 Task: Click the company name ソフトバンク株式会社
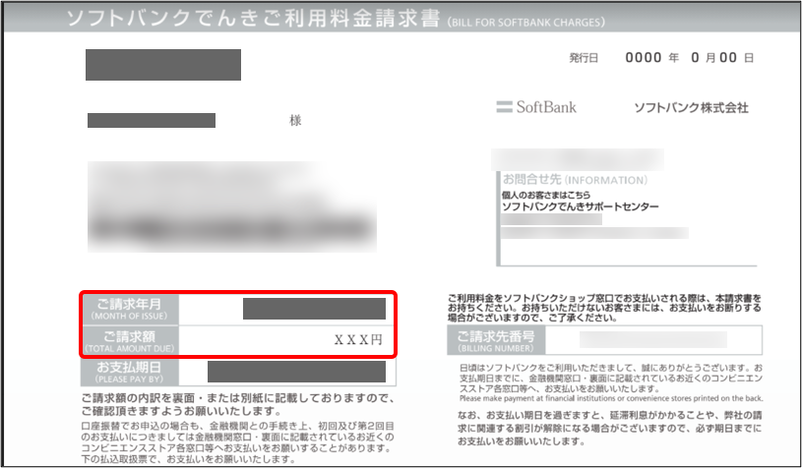691,107
